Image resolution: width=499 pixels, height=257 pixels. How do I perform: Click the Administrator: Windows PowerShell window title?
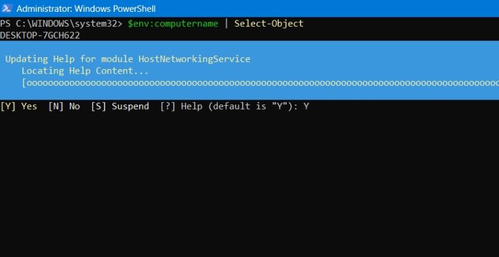85,9
